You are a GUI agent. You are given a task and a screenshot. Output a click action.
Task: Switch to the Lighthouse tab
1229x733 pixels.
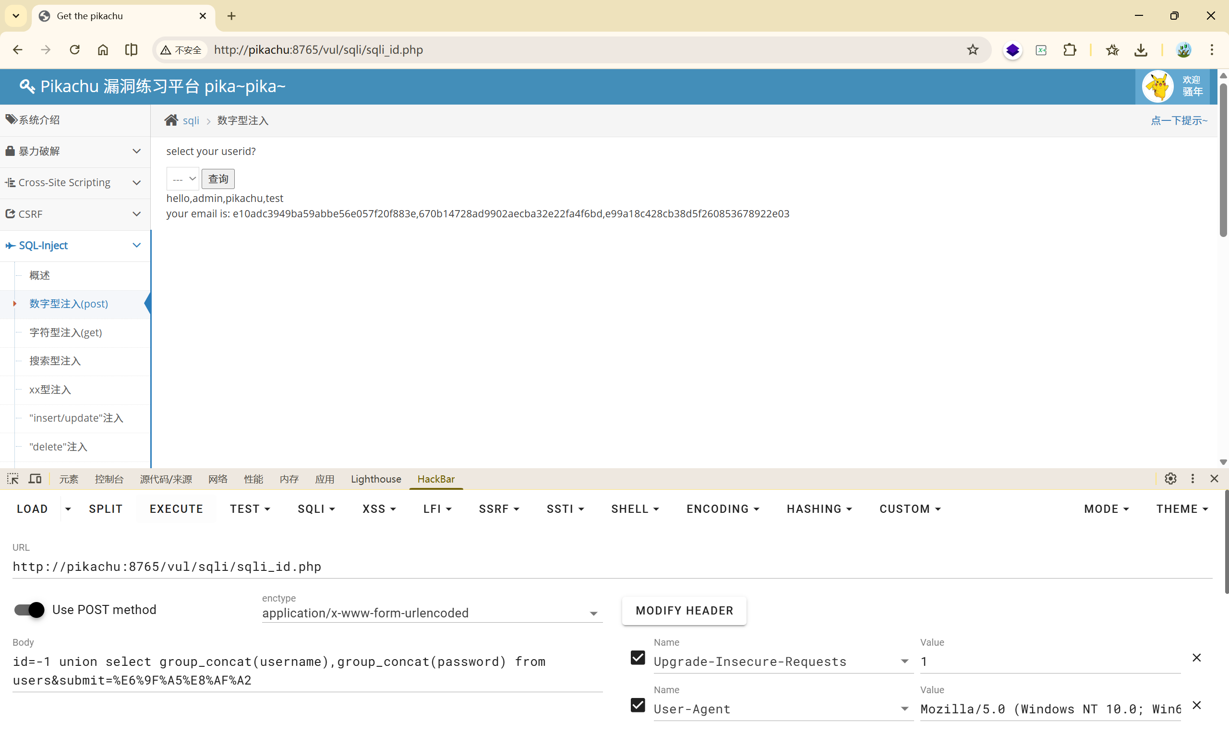coord(375,479)
